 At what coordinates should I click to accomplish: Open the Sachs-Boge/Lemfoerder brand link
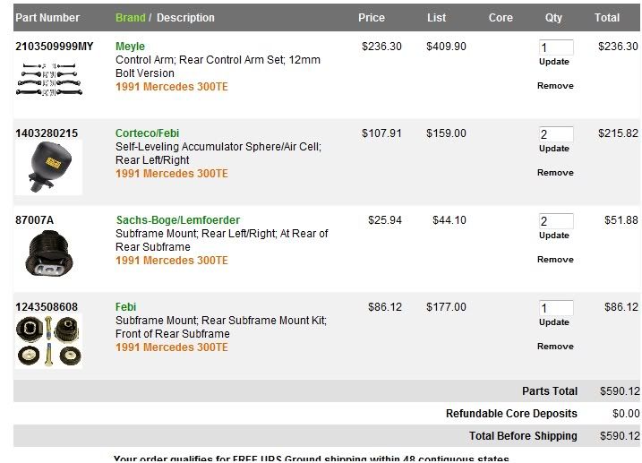pyautogui.click(x=177, y=220)
